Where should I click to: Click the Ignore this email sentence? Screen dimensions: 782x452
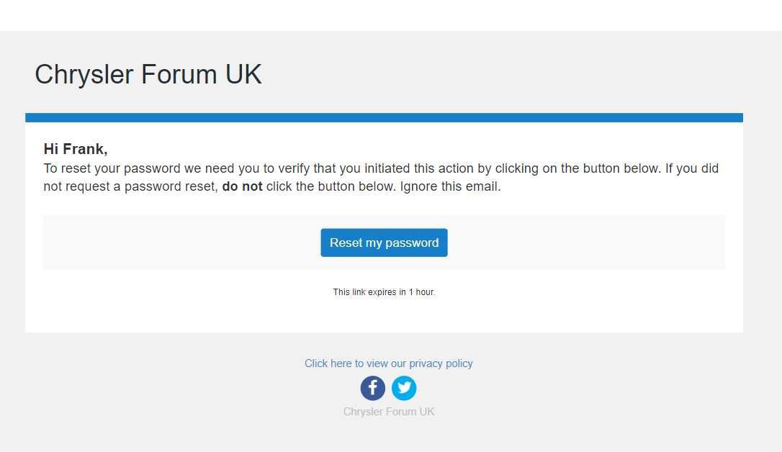[x=450, y=186]
